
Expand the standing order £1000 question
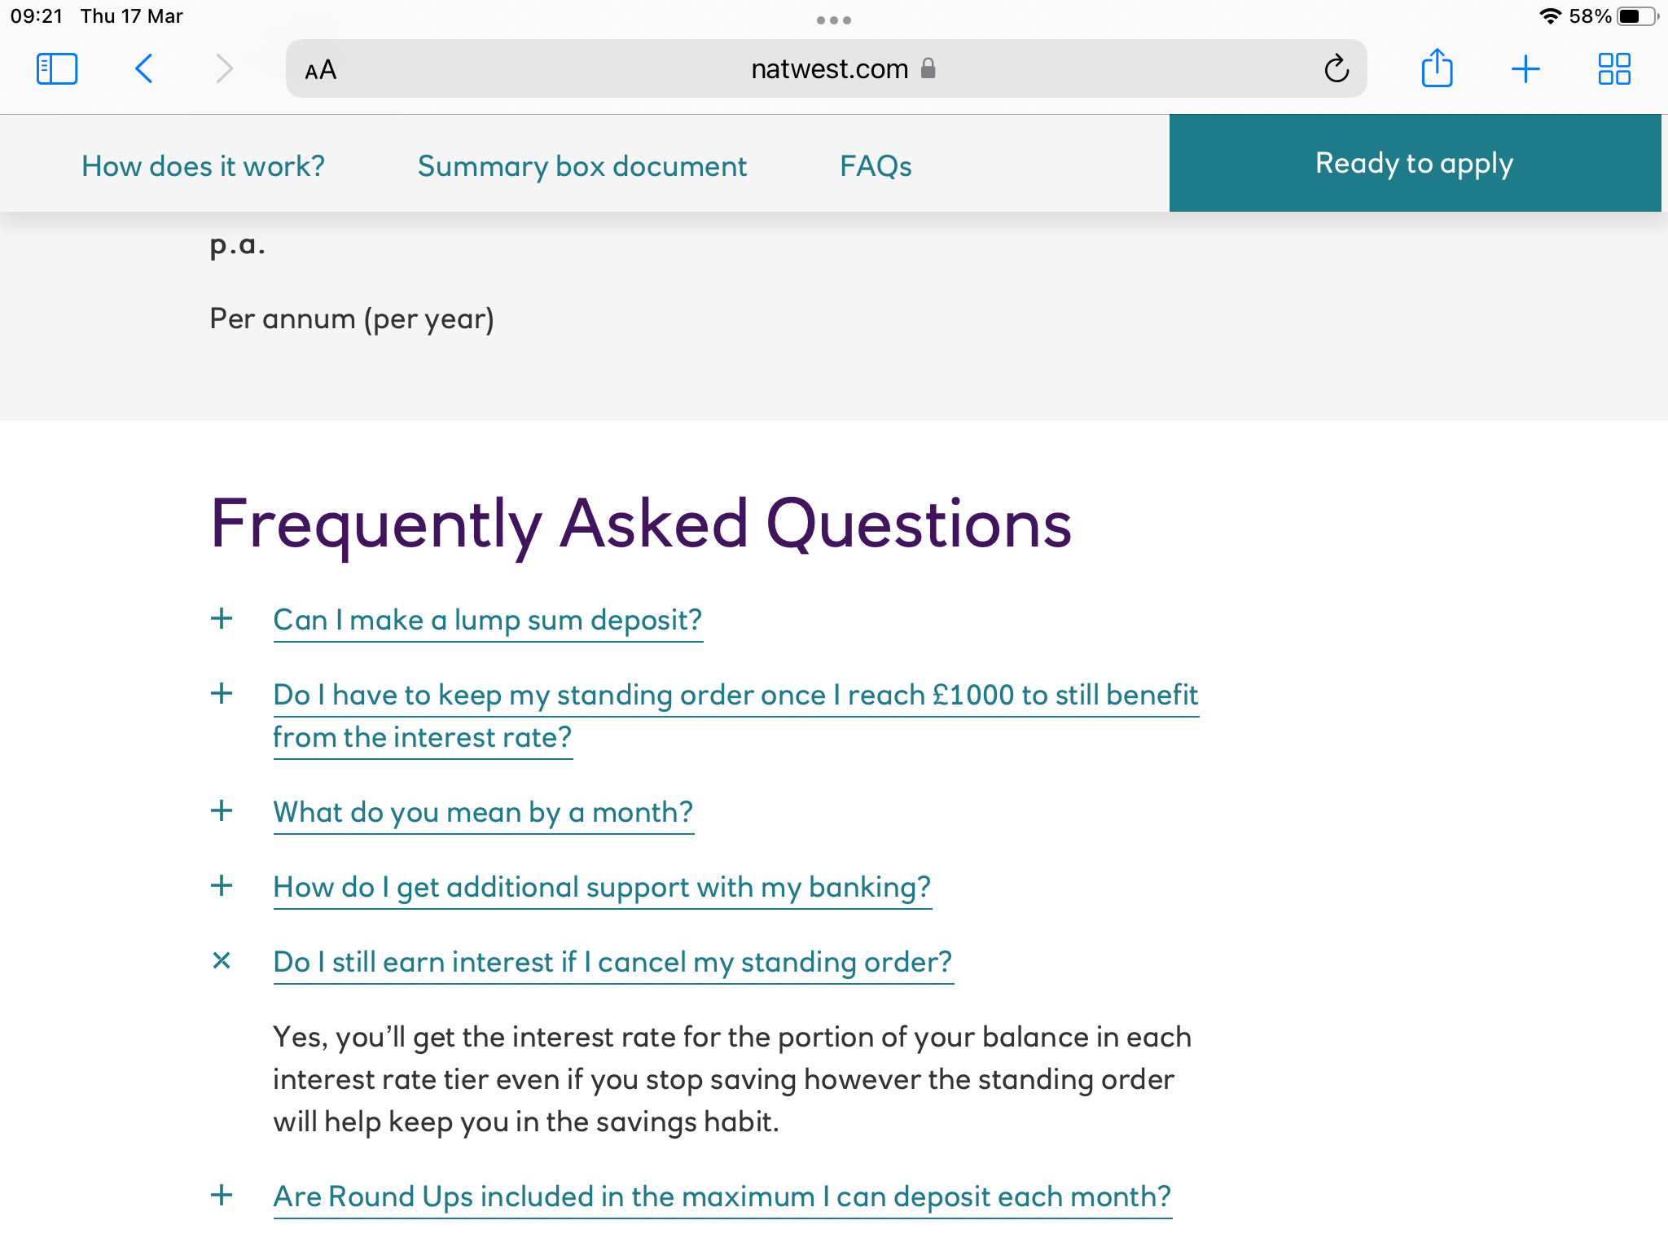[x=222, y=694]
